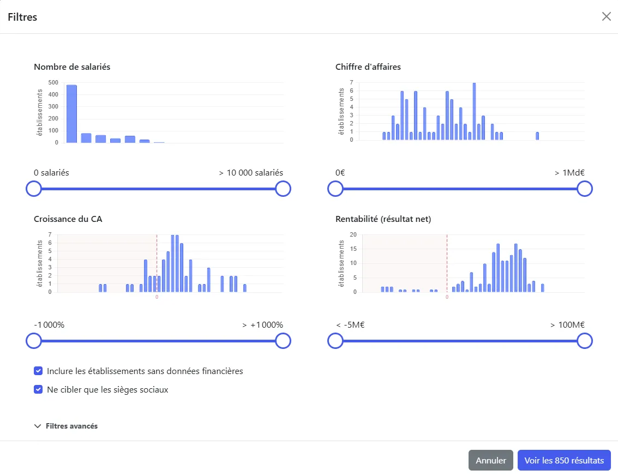Select the '-1 000%' minimum growth slider handle
This screenshot has width=618, height=476.
click(x=34, y=341)
